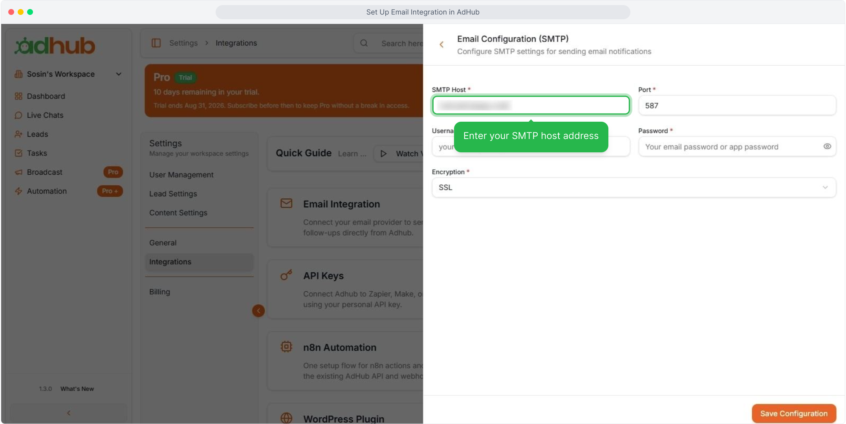This screenshot has width=846, height=424.
Task: Navigate to Leads
Action: coord(37,134)
